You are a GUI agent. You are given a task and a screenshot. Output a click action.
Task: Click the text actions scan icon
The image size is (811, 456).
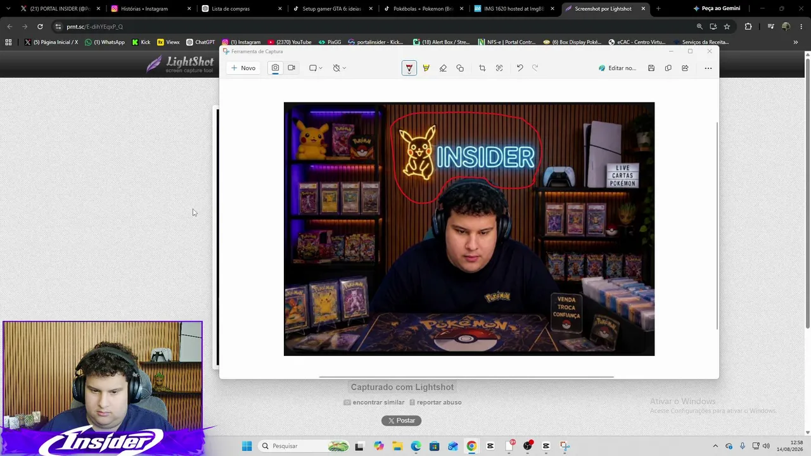click(499, 68)
